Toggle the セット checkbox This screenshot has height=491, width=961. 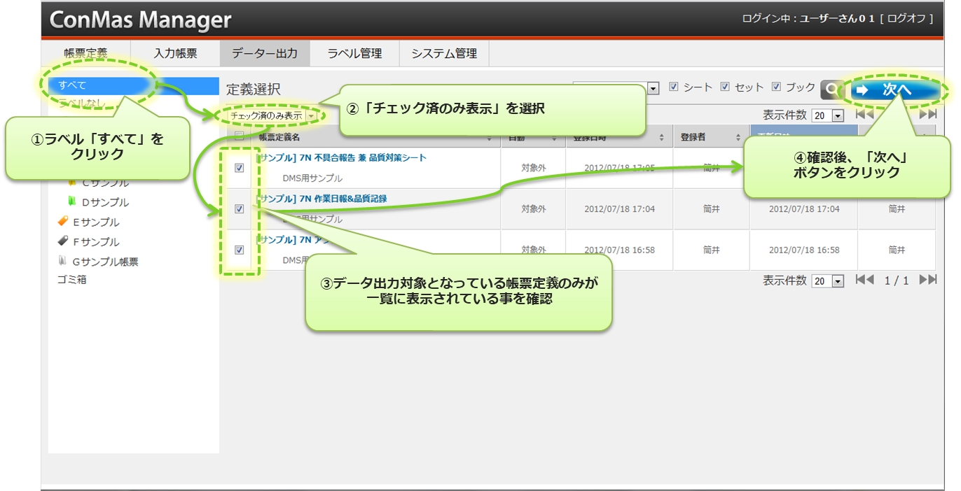coord(725,87)
